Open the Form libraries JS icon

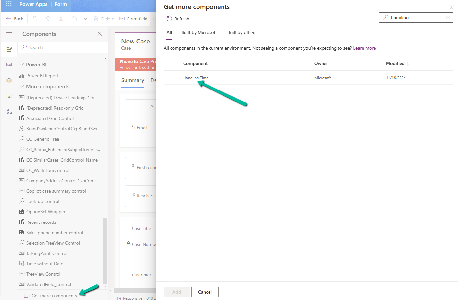tap(9, 96)
